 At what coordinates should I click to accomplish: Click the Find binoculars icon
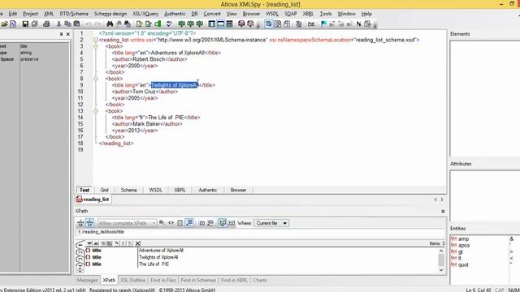click(x=110, y=24)
